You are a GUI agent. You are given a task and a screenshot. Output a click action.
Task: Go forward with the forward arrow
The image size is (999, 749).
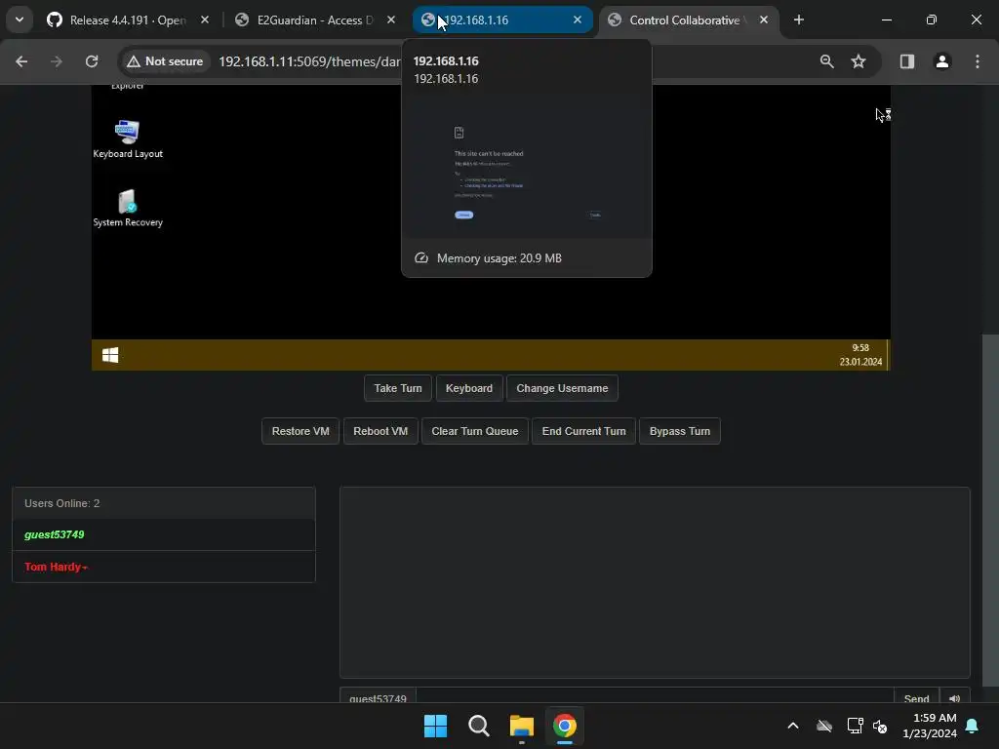point(57,61)
